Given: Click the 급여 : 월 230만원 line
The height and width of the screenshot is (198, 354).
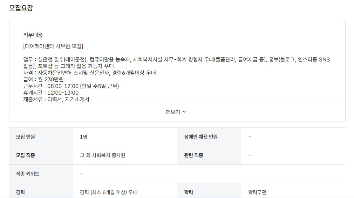Looking at the screenshot, I should pyautogui.click(x=43, y=79).
